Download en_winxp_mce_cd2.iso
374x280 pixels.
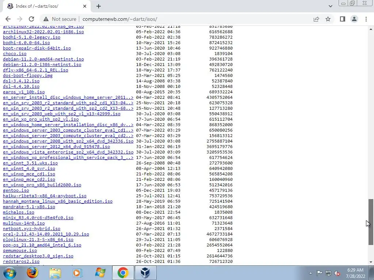click(29, 179)
